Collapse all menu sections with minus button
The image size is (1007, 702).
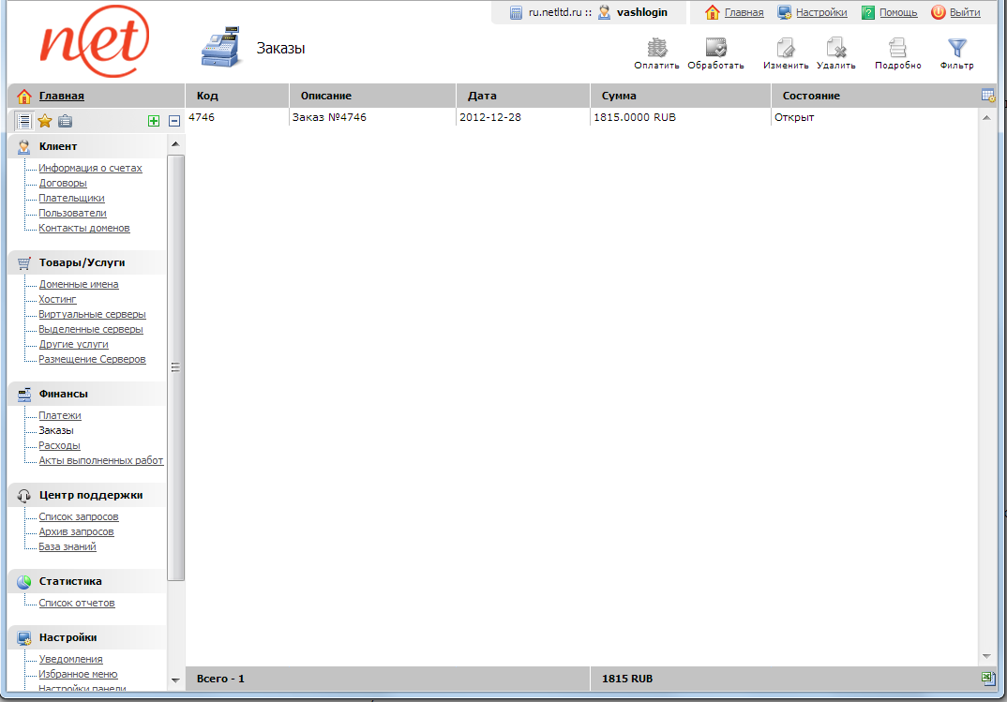click(x=174, y=121)
